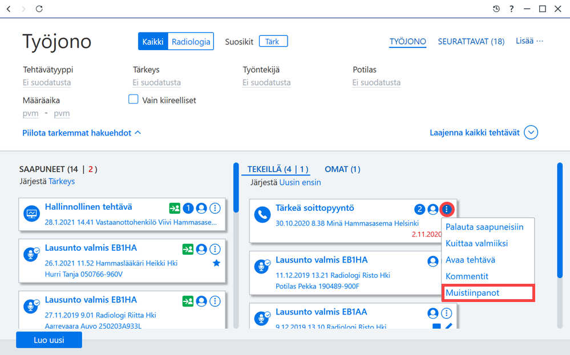570x355 pixels.
Task: Click Määräaika end date pvm field
Action: pos(62,113)
